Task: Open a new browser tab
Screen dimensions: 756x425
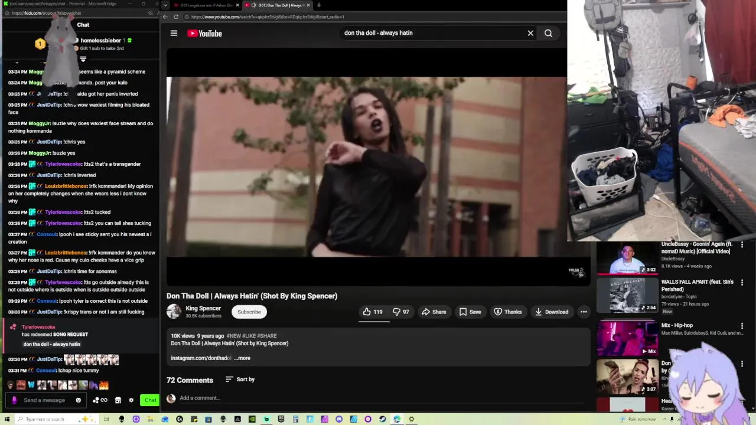Action: click(319, 5)
